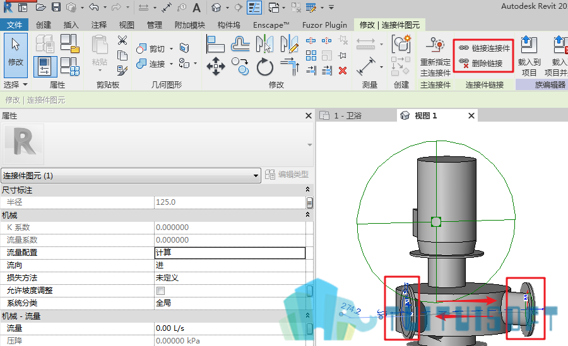Select the Trim/Extend to corner tool

(x=290, y=66)
